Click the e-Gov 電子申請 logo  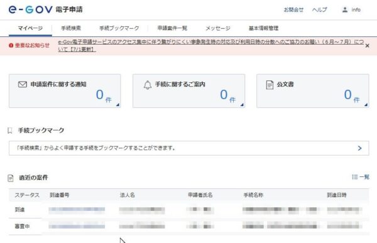(x=46, y=9)
